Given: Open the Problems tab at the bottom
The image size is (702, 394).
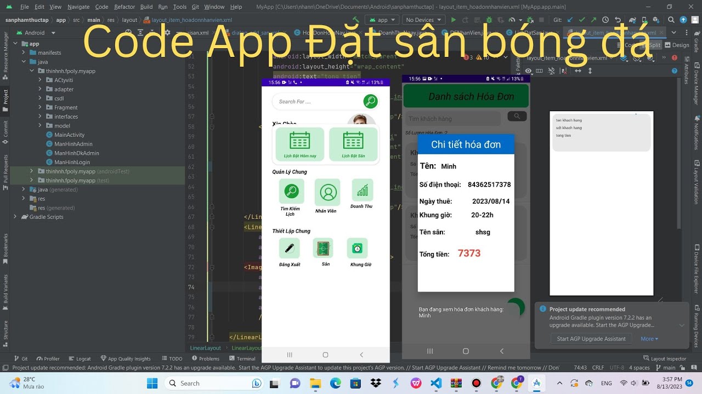Looking at the screenshot, I should pos(206,359).
